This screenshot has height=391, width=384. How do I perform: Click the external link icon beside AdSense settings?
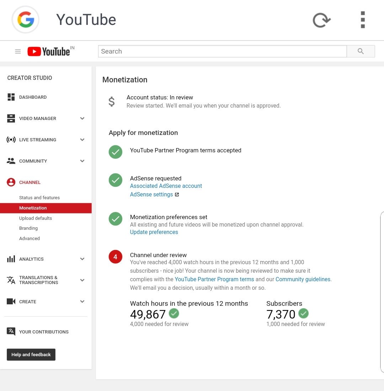click(177, 195)
